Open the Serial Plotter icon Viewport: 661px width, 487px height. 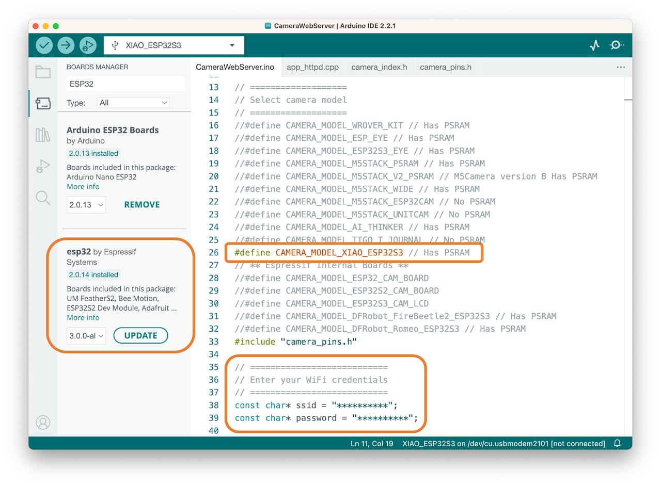pyautogui.click(x=594, y=45)
